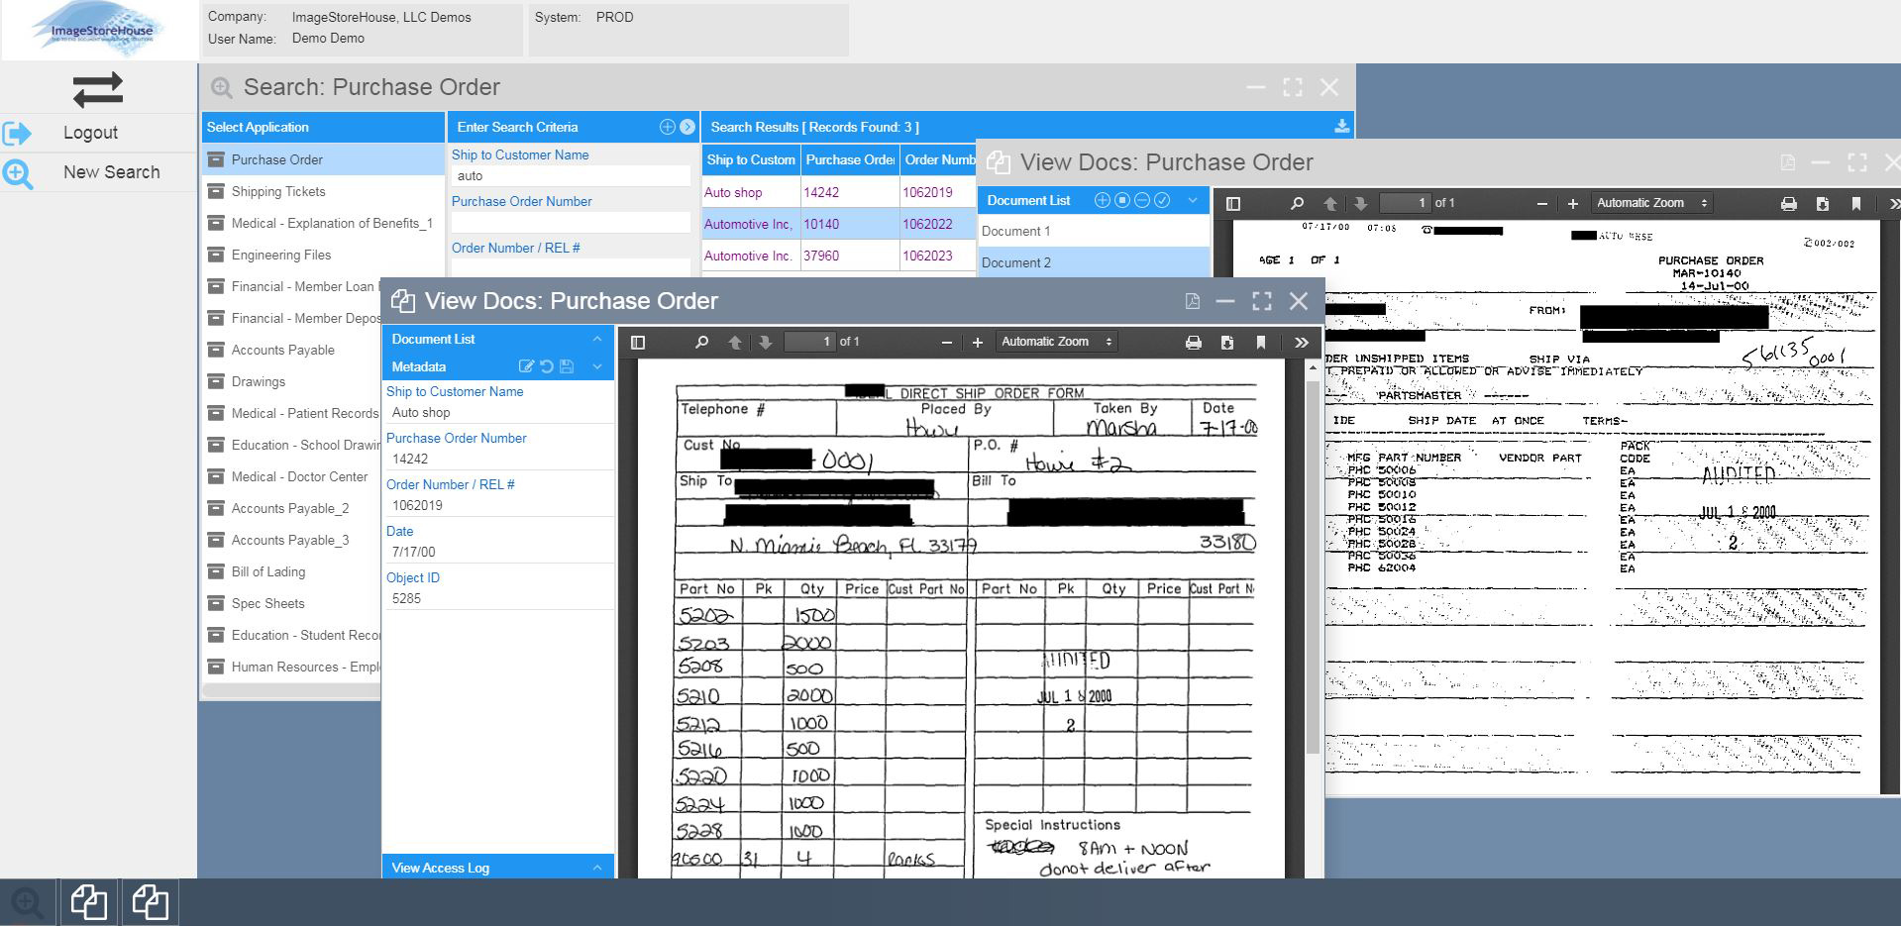The image size is (1901, 926).
Task: Zoom in in front PDF viewer
Action: pyautogui.click(x=977, y=342)
